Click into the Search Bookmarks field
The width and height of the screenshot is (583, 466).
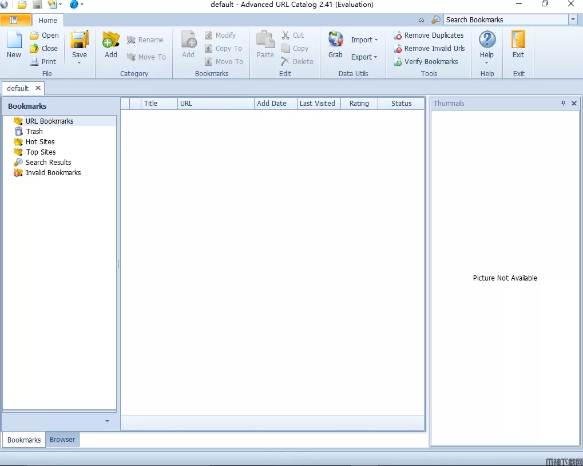506,19
